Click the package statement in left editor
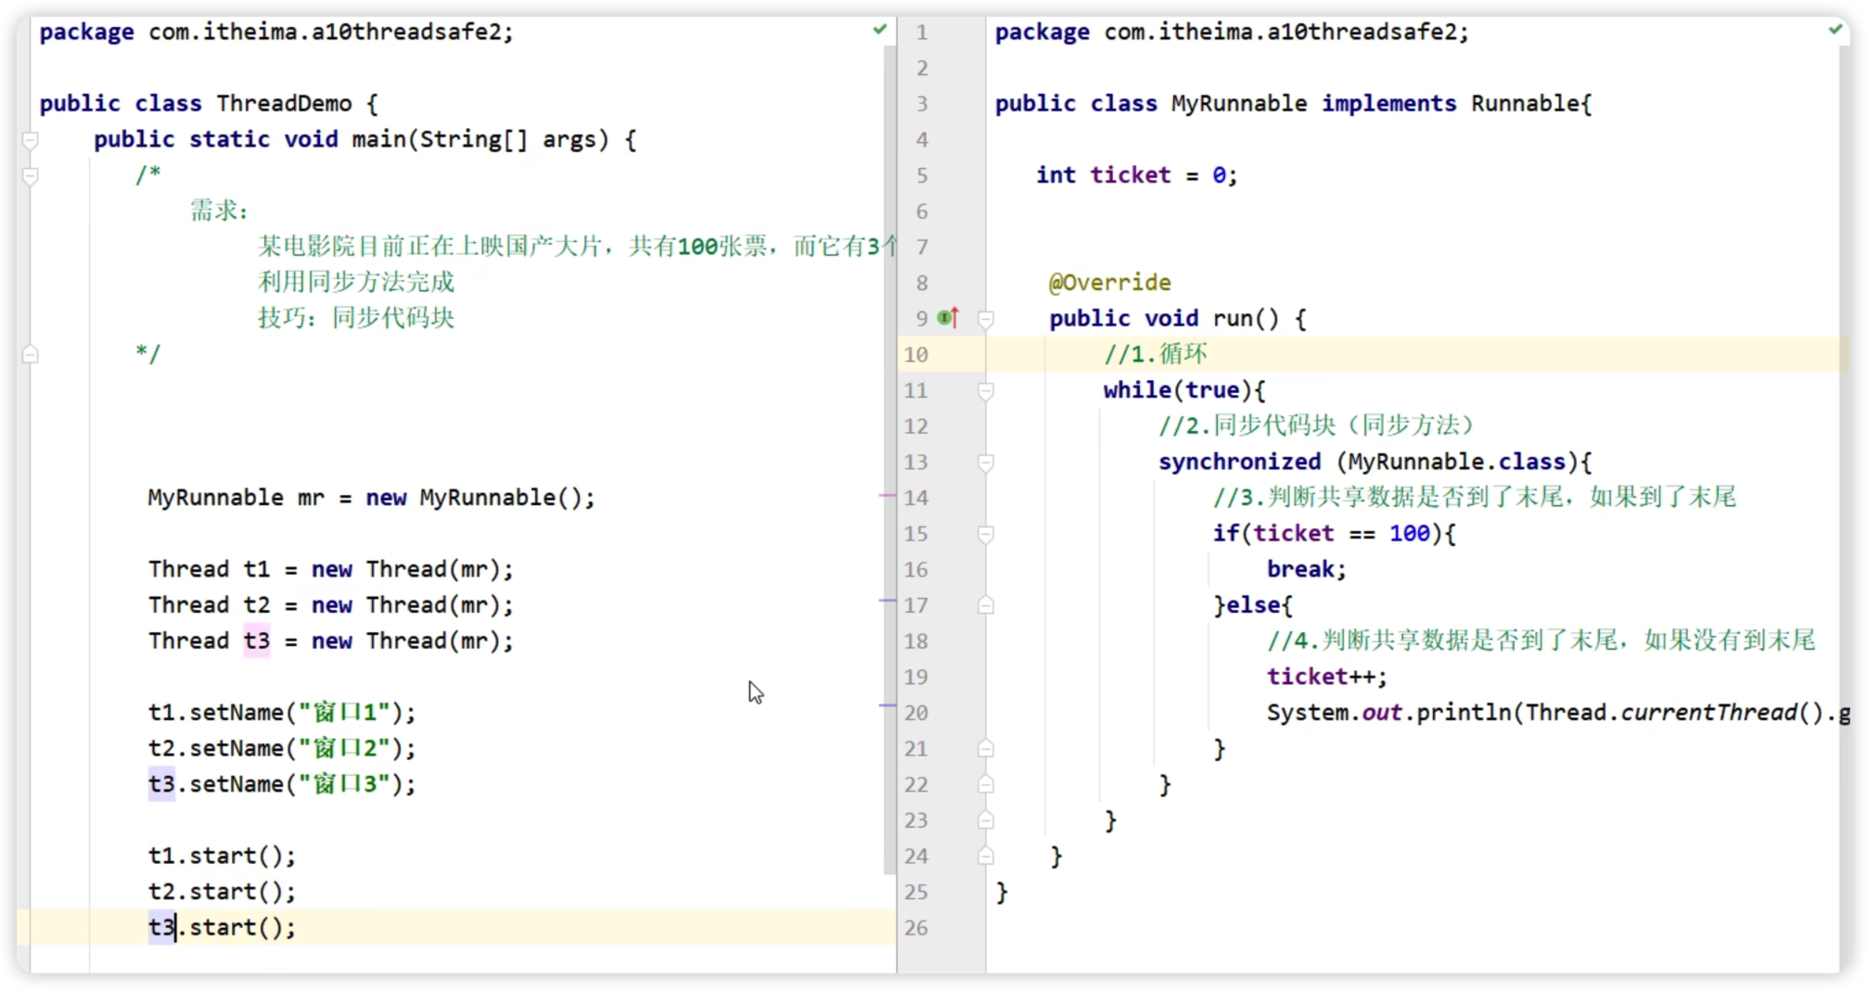Image resolution: width=1867 pixels, height=990 pixels. (x=276, y=32)
